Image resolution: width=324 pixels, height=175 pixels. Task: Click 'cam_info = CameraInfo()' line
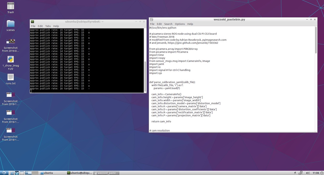coord(166,94)
